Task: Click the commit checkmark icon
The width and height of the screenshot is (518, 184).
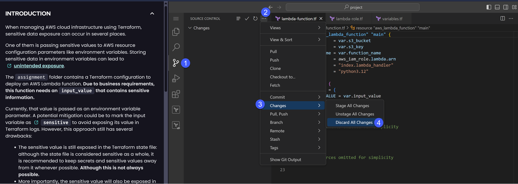Action: (x=247, y=19)
